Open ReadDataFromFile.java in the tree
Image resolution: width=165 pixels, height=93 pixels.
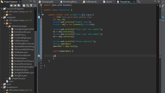(x=24, y=61)
